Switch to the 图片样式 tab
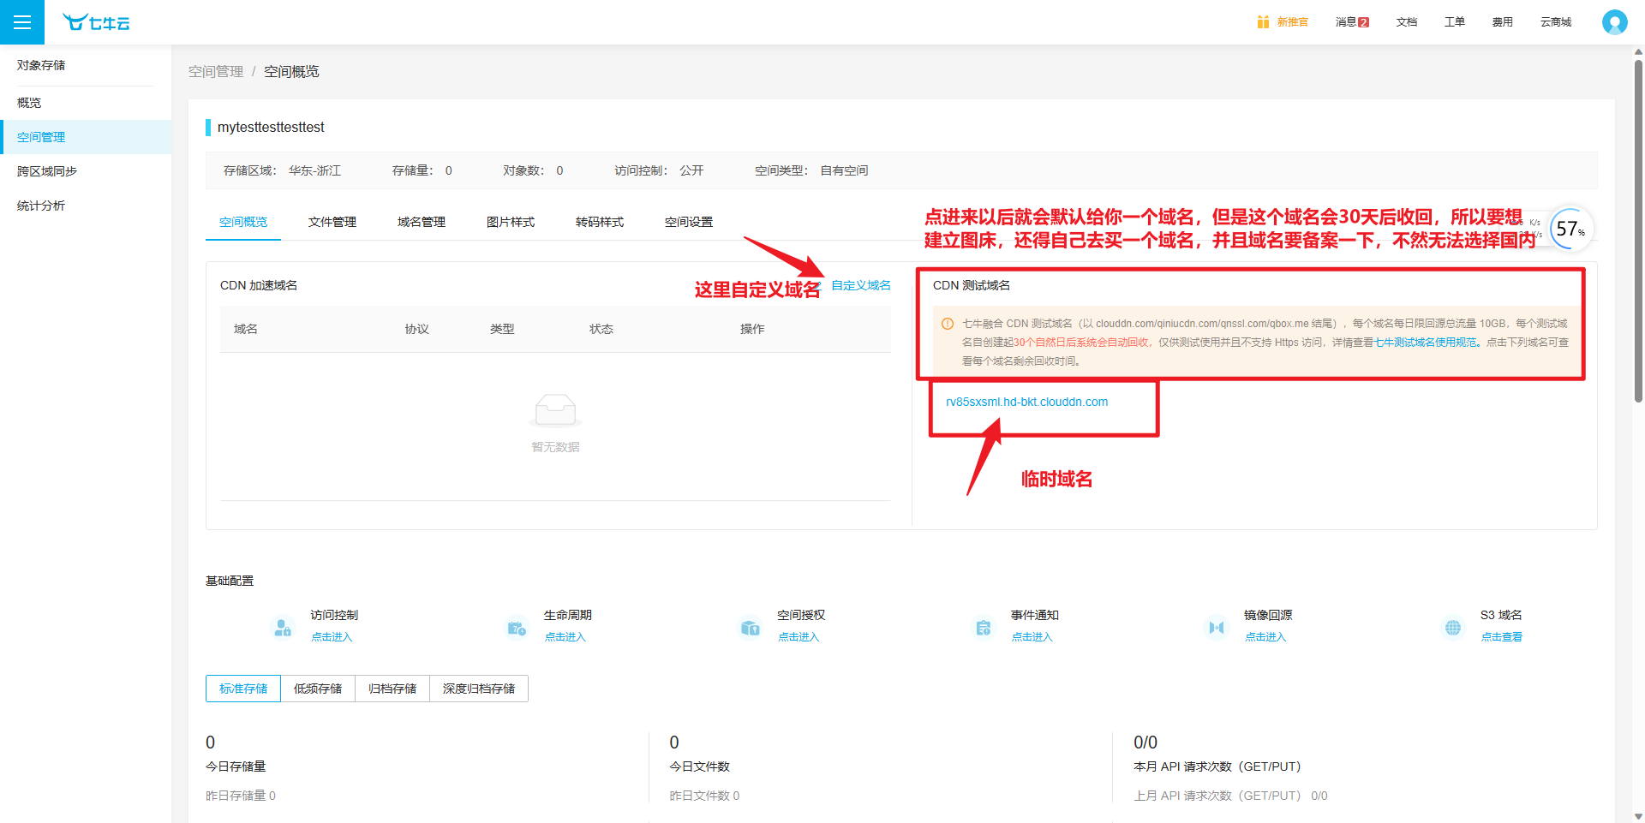This screenshot has height=823, width=1645. [x=511, y=222]
